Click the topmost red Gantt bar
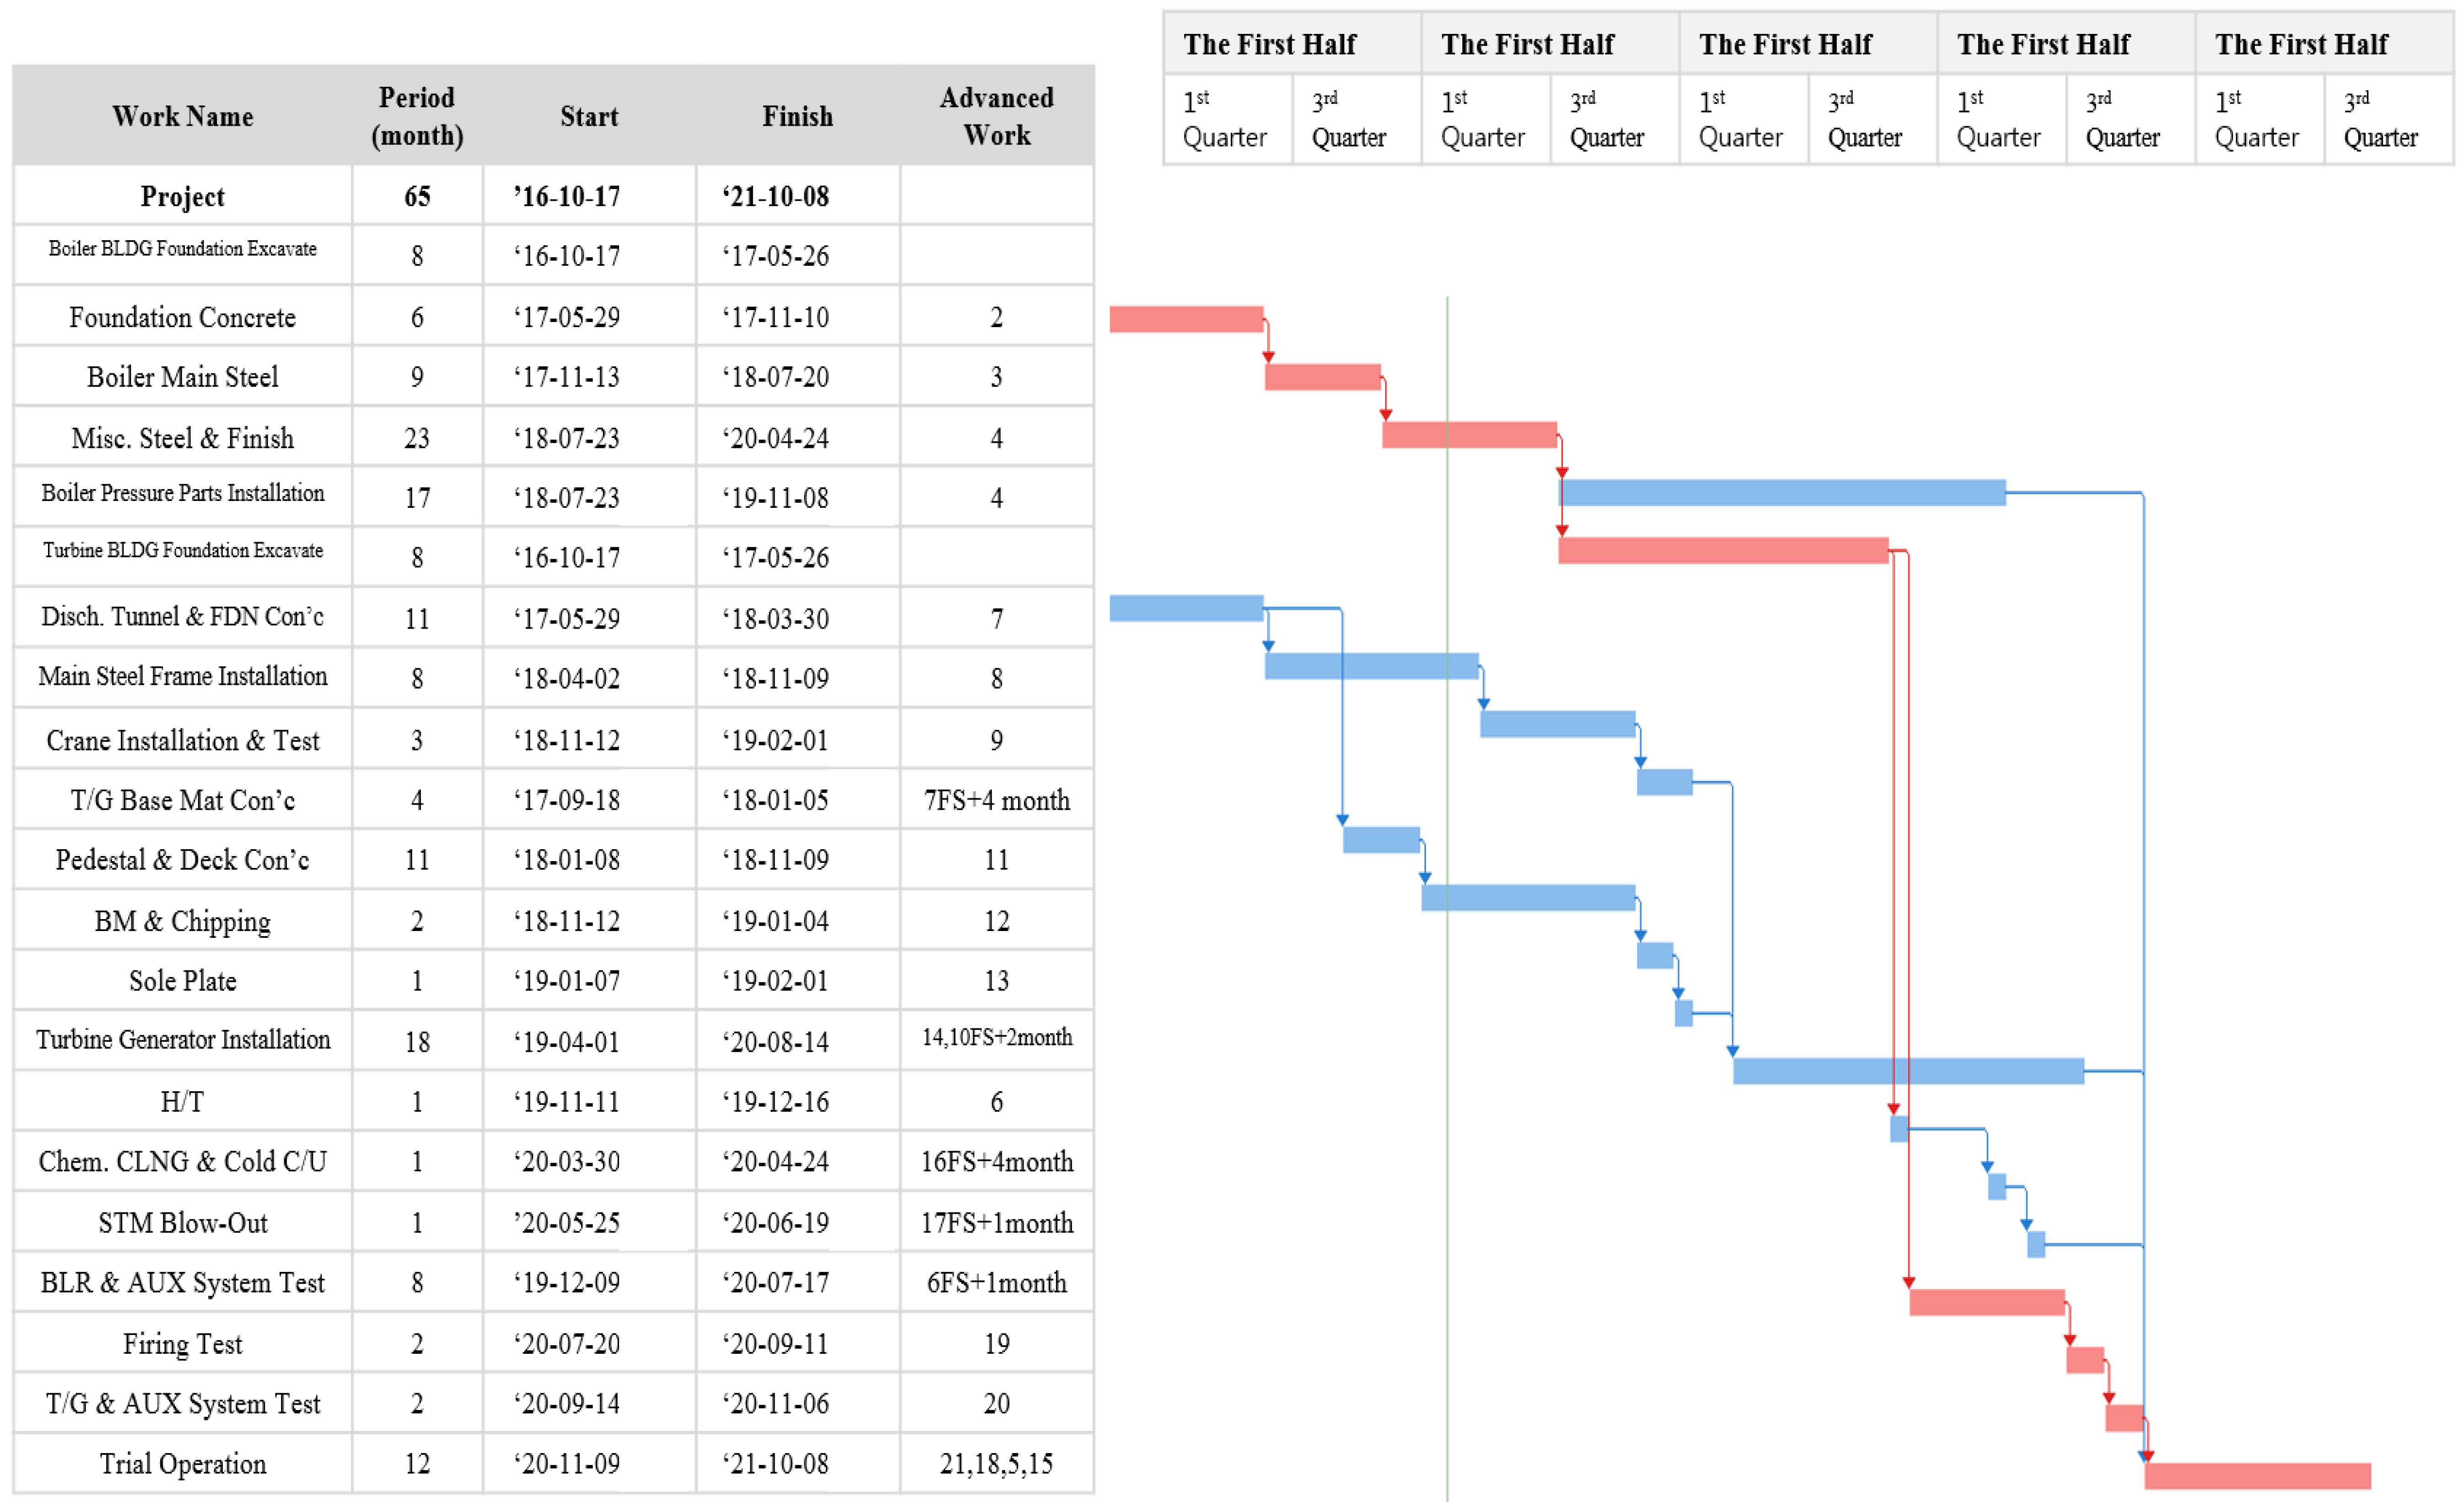The height and width of the screenshot is (1502, 2464). click(x=1186, y=319)
